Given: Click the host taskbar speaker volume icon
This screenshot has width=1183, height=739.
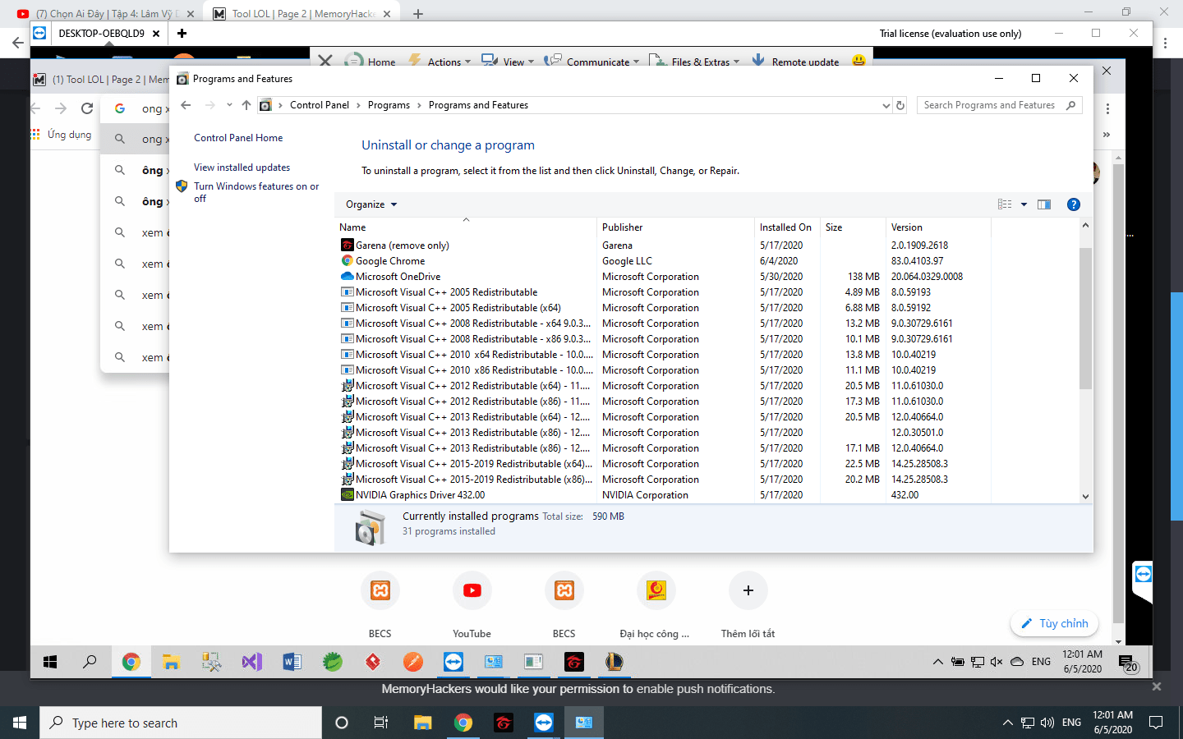Looking at the screenshot, I should point(1047,723).
